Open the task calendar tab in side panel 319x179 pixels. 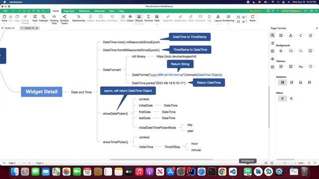point(273,67)
